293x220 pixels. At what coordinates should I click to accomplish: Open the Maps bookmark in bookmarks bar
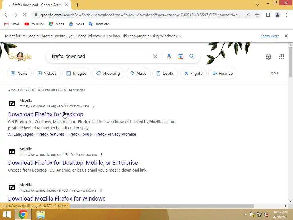[56, 24]
